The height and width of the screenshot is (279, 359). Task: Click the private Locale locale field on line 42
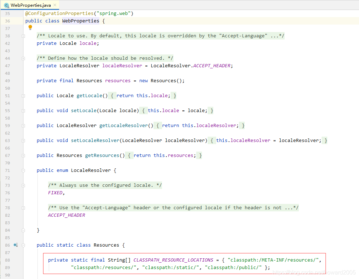coord(68,43)
